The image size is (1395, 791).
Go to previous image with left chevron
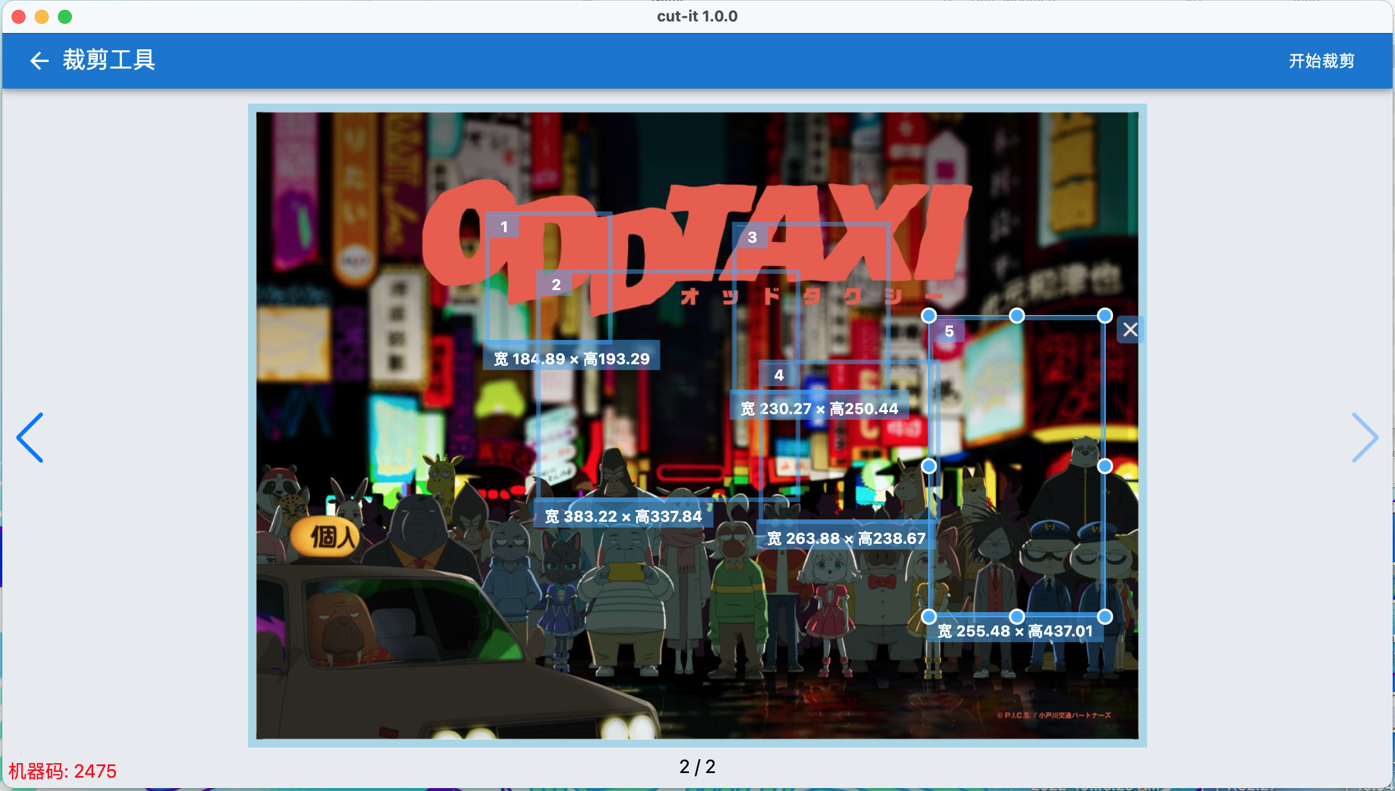30,437
